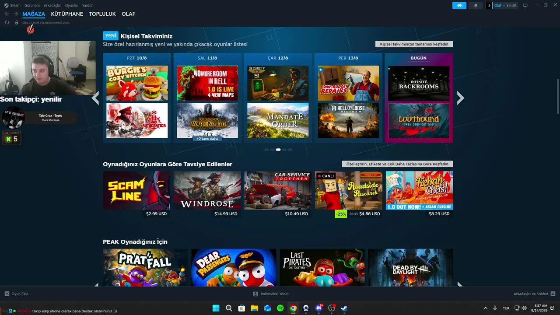Open the Görünüm menu

tap(32, 5)
